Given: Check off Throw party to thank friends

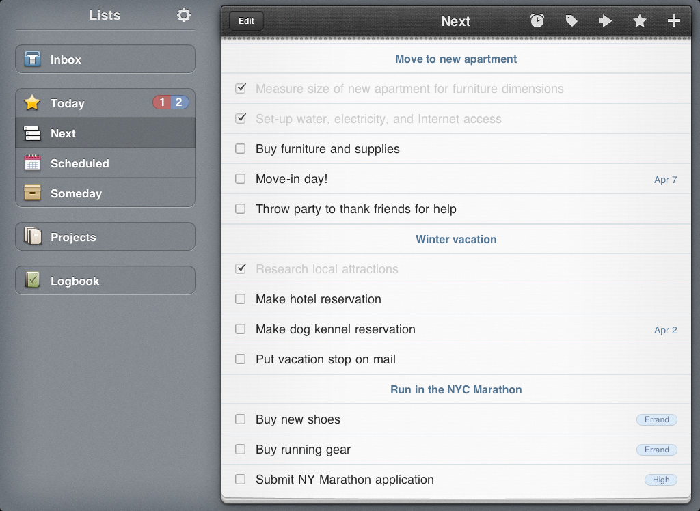Looking at the screenshot, I should [x=240, y=208].
